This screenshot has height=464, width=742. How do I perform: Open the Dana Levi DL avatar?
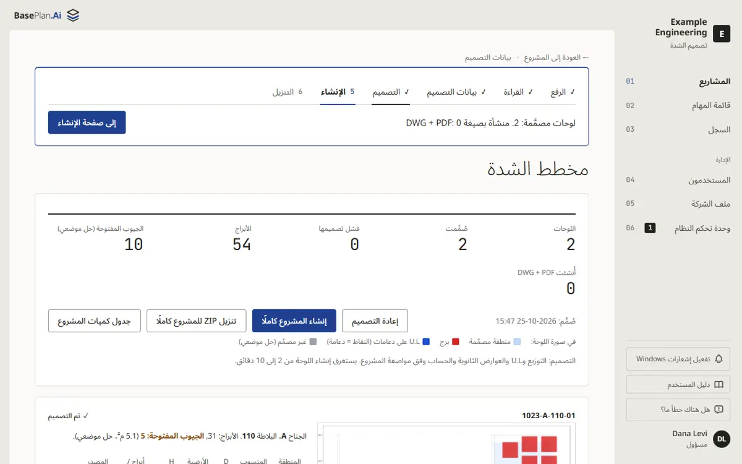point(721,439)
